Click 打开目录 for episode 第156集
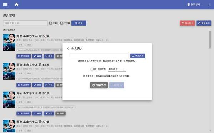Image resolution: width=214 pixels, height=133 pixels. point(24,56)
